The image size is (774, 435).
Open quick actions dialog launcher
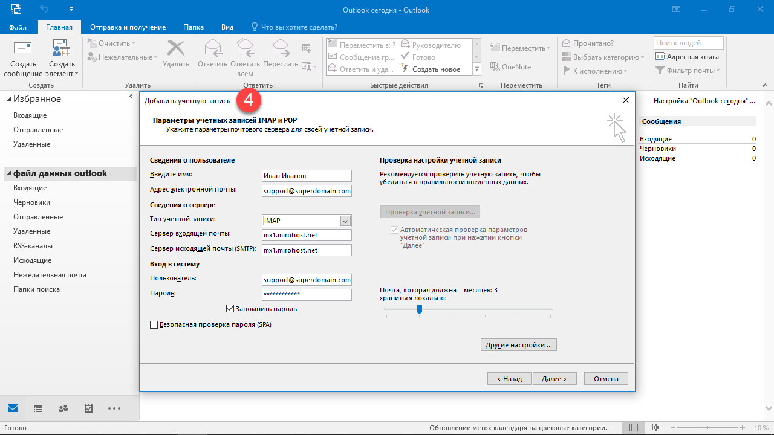(481, 86)
